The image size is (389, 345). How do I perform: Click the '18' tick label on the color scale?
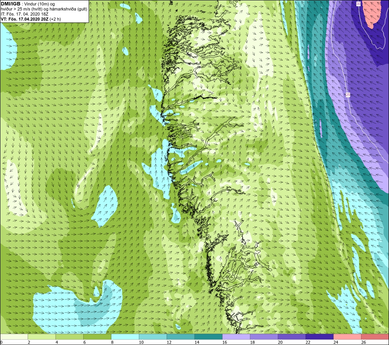click(x=252, y=342)
